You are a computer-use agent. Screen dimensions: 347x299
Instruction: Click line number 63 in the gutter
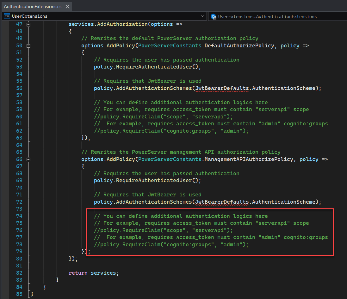(19, 138)
